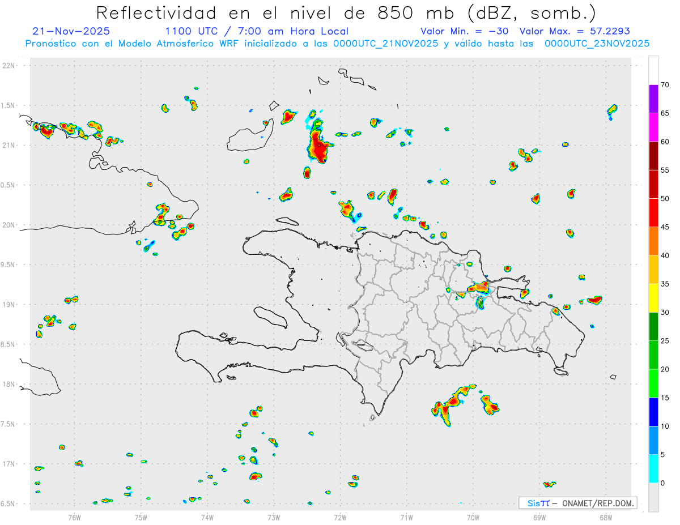Select the '1100 UTC / 7:00 am Hora Local' text

(x=257, y=31)
